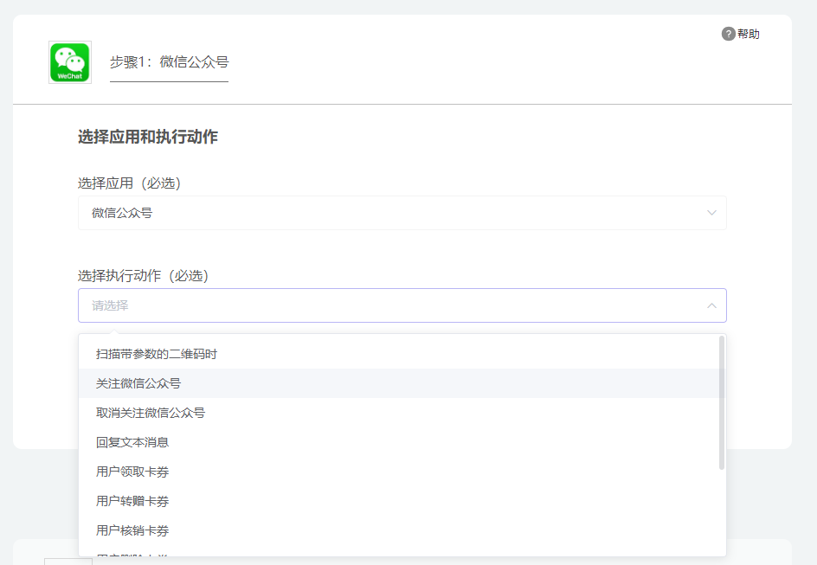Click the question mark help icon
Viewport: 817px width, 565px height.
(x=728, y=34)
